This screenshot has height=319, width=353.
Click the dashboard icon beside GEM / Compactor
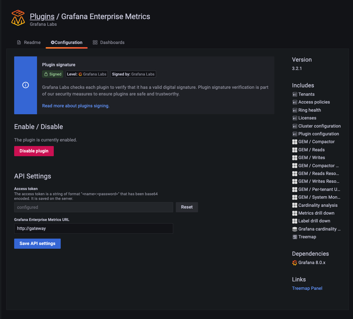295,142
